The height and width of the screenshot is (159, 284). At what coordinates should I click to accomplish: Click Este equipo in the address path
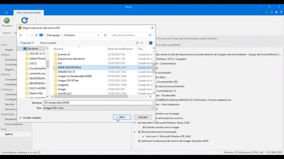click(x=53, y=35)
